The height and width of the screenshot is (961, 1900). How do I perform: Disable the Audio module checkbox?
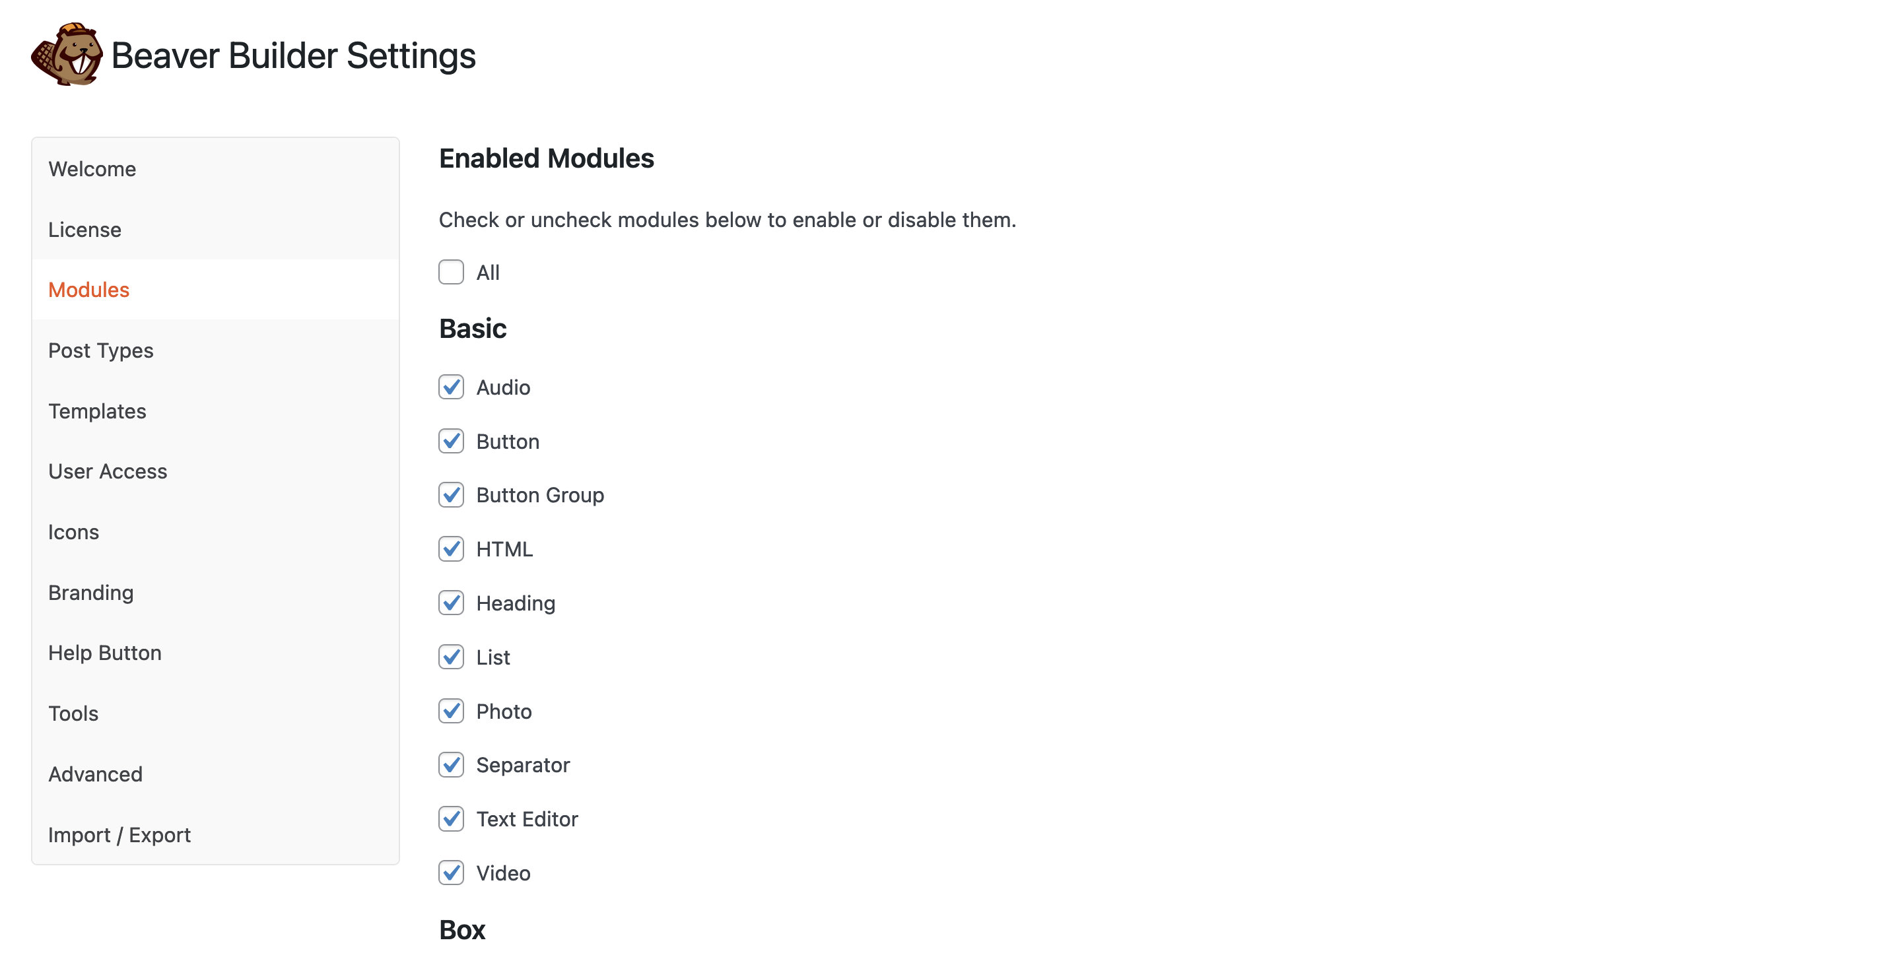click(x=451, y=386)
